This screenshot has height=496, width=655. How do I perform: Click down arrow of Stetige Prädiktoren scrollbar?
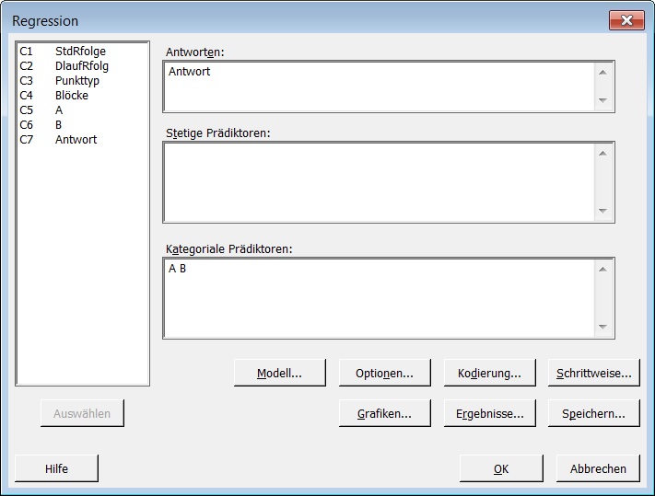click(x=602, y=211)
